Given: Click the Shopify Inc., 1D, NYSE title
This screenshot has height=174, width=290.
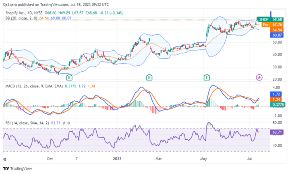Looking at the screenshot, I should coord(24,13).
